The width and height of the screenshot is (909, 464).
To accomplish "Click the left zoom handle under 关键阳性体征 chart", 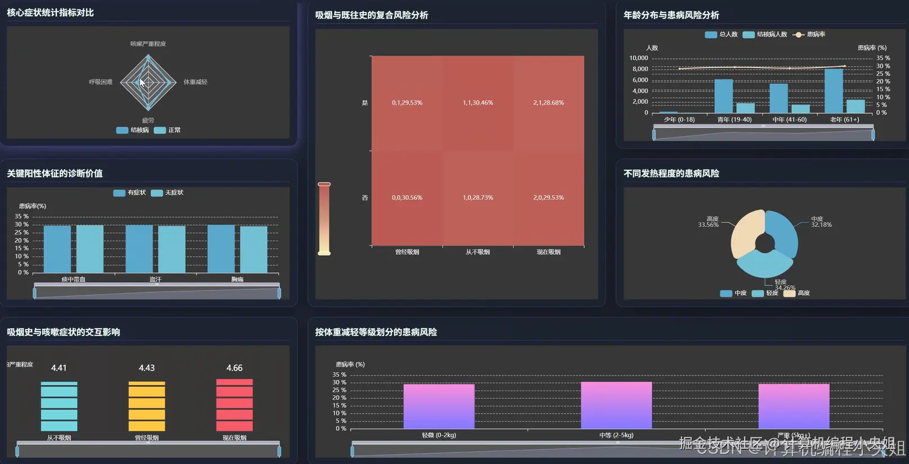I will point(34,293).
